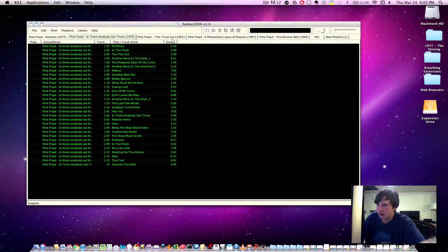This screenshot has width=448, height=252.
Task: Click the Time Machine menu bar icon
Action: point(339,2)
